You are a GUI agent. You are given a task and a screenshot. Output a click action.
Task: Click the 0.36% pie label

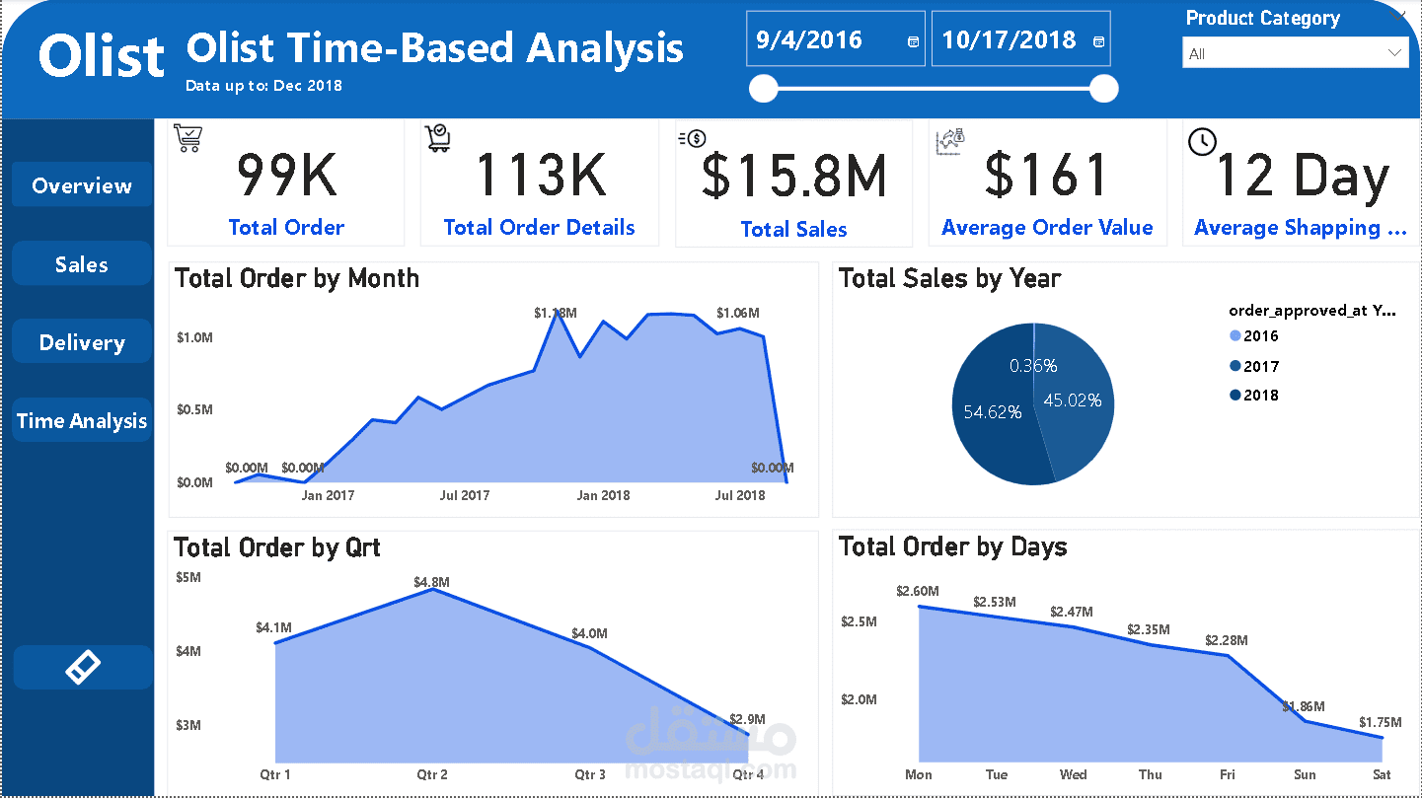pos(1033,366)
